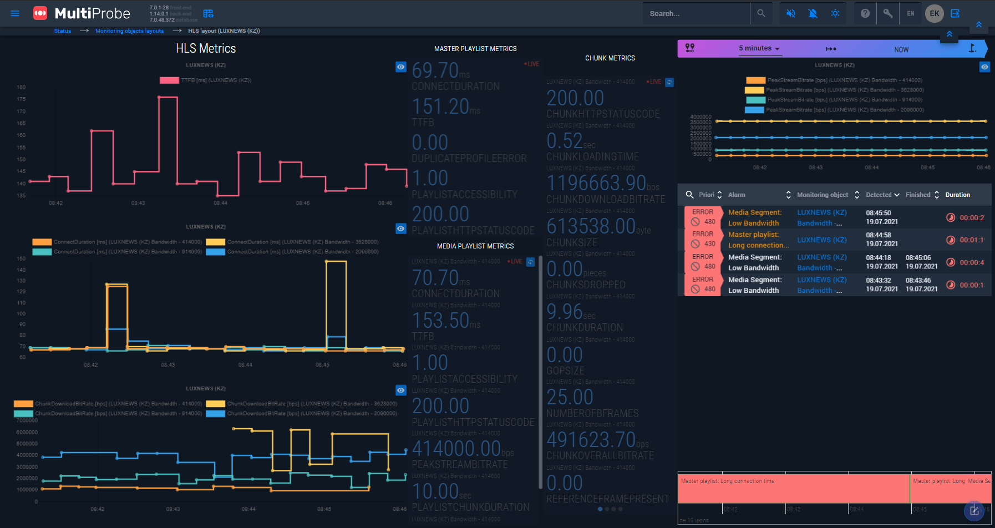This screenshot has width=995, height=528.
Task: Go to first Chunk Metrics page dot
Action: coord(600,509)
